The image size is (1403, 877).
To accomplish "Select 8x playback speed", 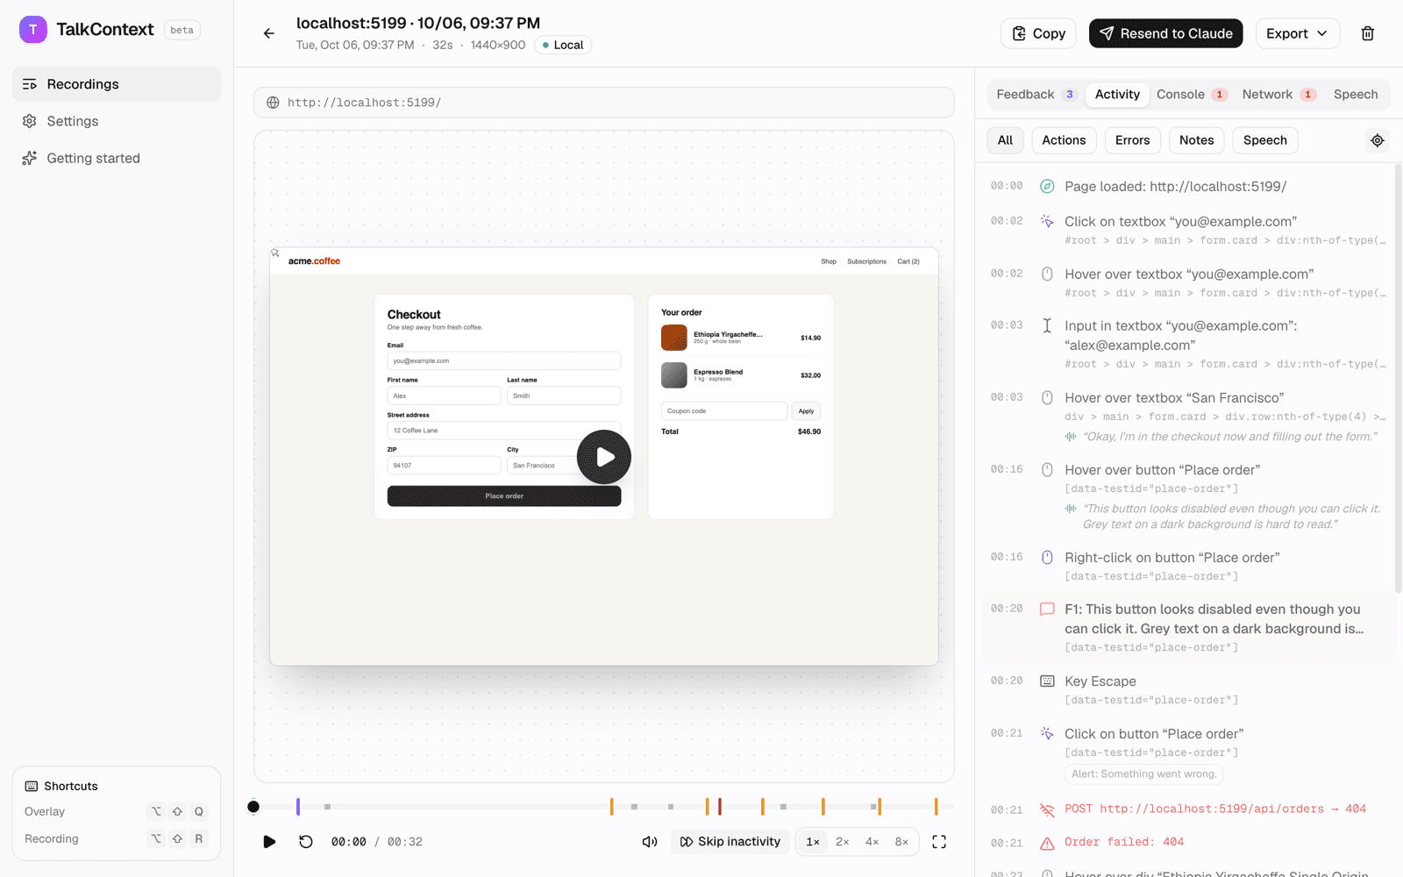I will point(901,842).
